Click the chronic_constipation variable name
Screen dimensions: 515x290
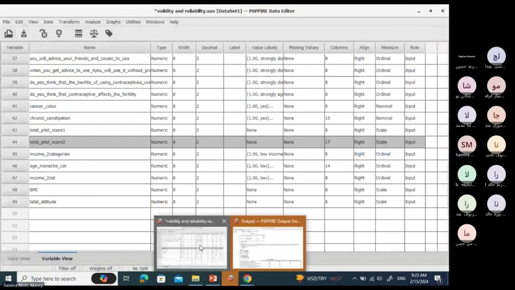50,118
